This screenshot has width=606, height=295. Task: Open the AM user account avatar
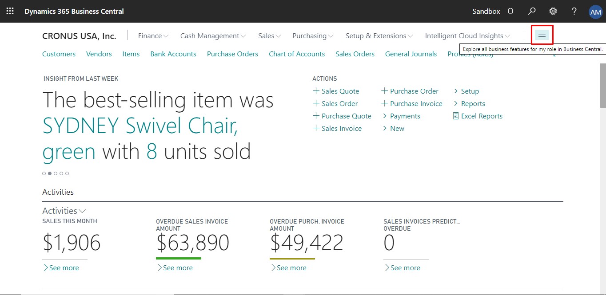[x=595, y=12]
